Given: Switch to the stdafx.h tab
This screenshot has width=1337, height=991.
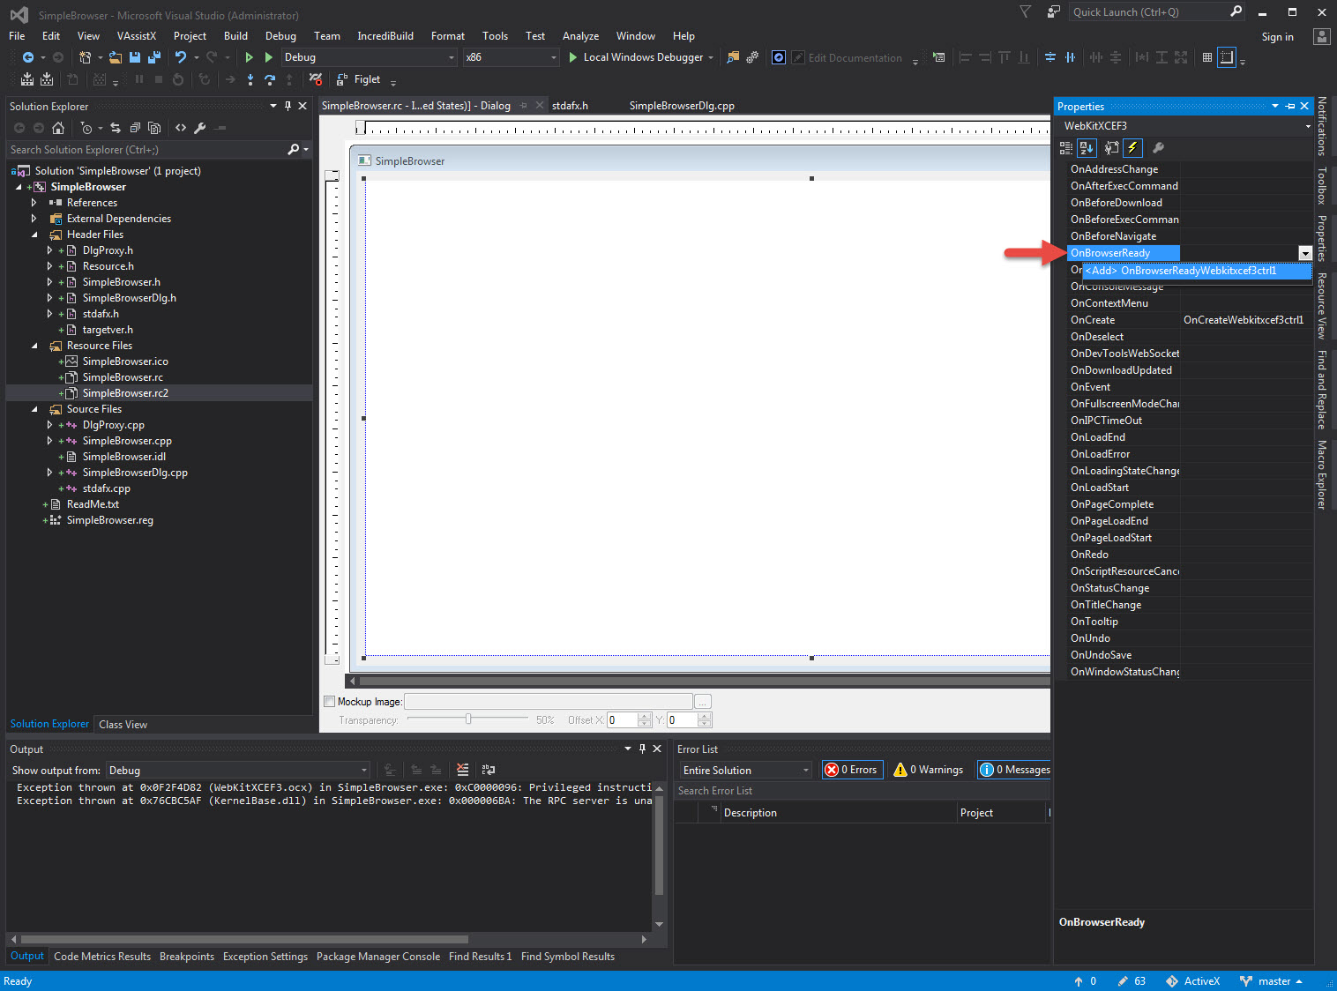Looking at the screenshot, I should 570,106.
